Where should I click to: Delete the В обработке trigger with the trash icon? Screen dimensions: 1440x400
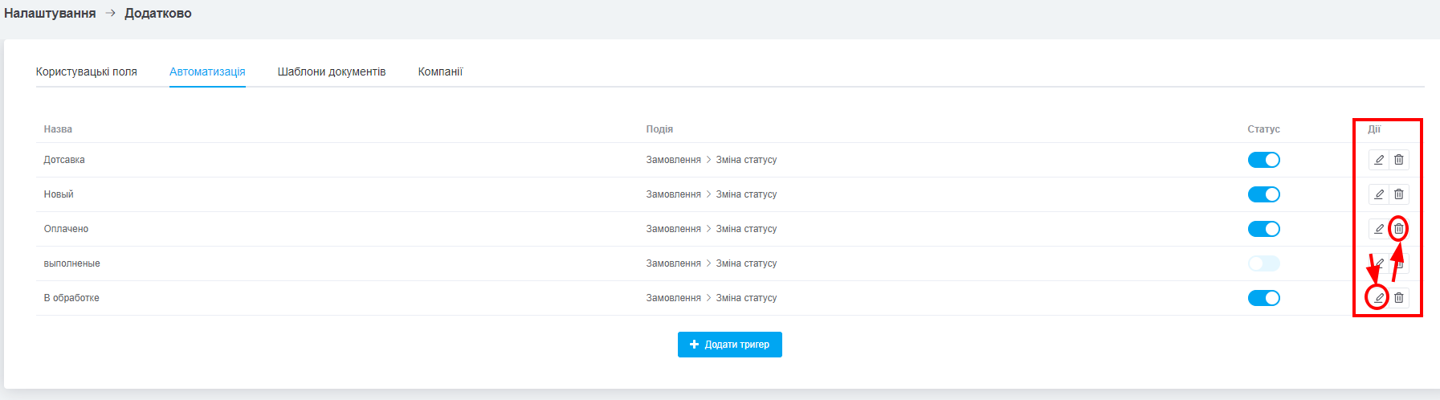pos(1399,298)
